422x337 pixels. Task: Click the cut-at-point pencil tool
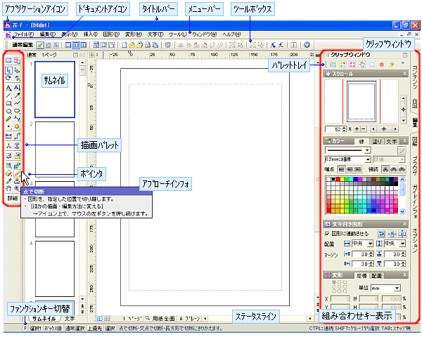click(17, 173)
